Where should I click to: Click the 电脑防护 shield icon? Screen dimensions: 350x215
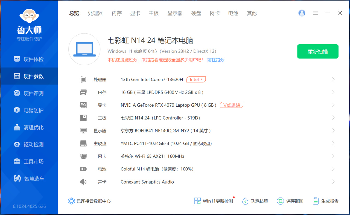(17, 110)
